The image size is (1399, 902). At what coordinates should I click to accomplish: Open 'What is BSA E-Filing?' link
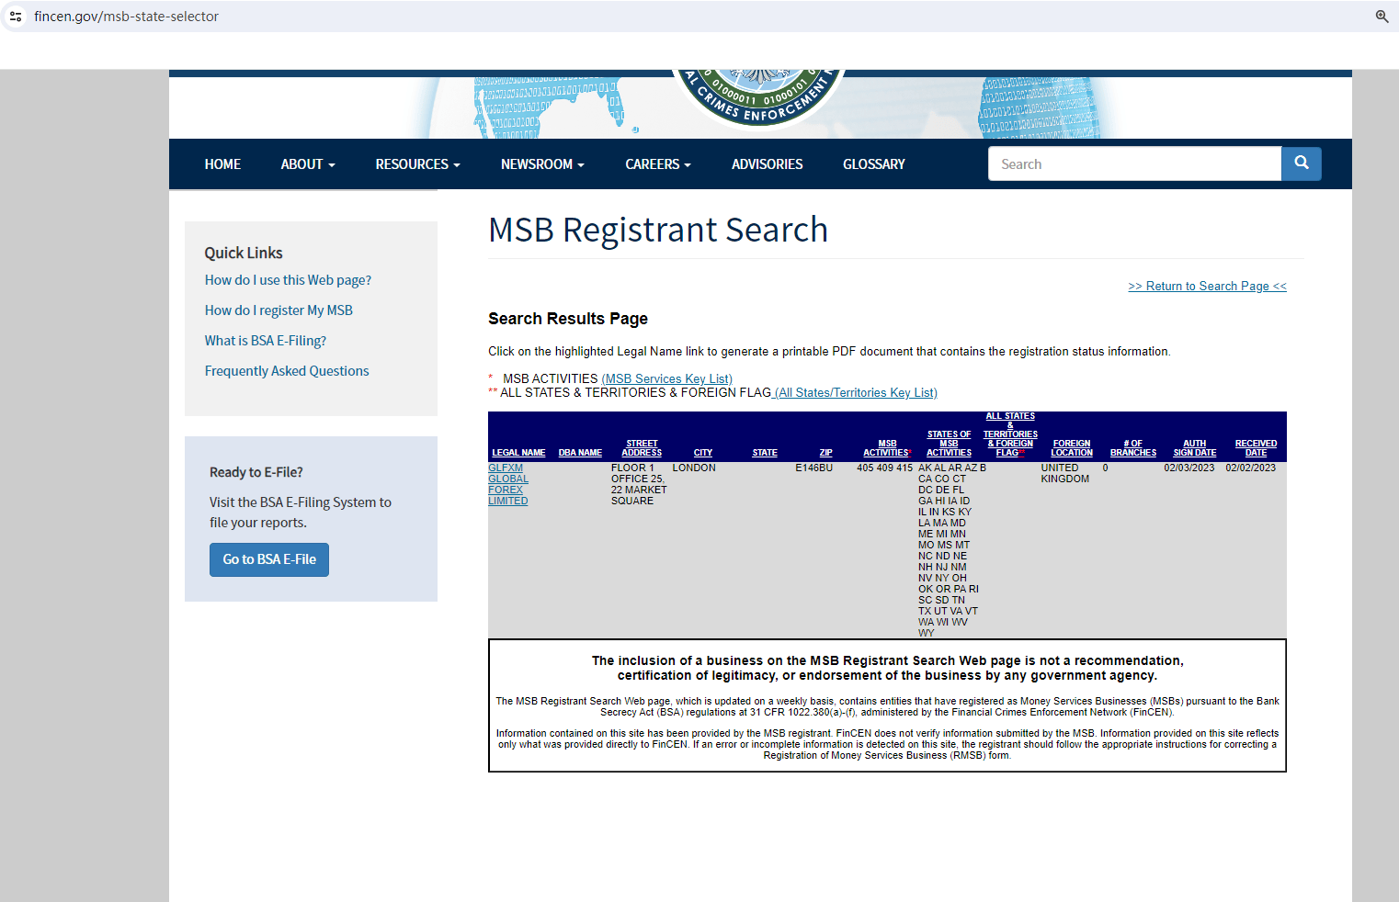point(266,341)
